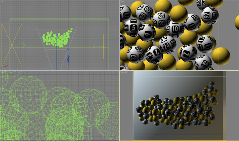
Task: Select the white ball numbered 15
Action: (x=192, y=22)
